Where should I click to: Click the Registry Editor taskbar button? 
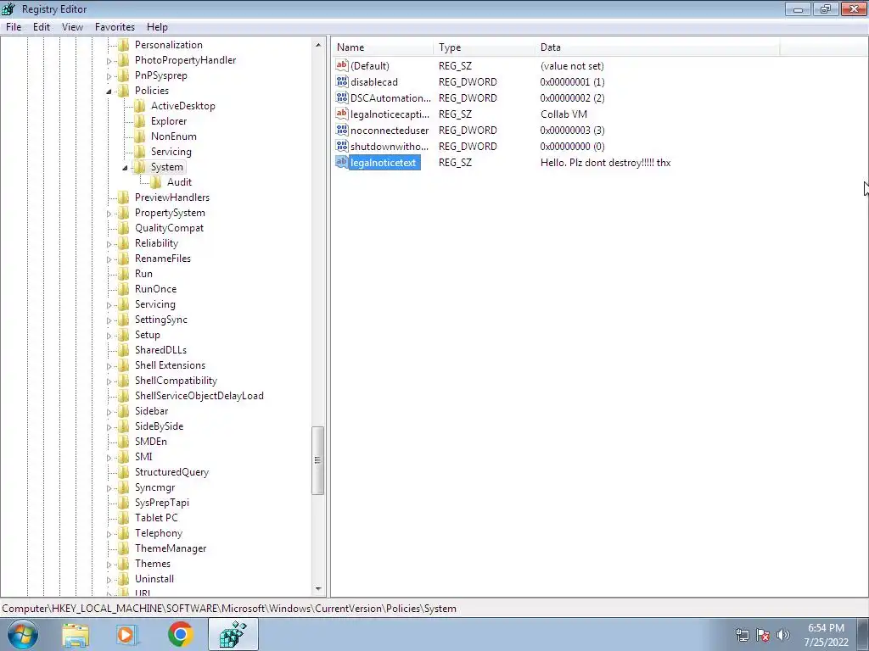click(x=233, y=634)
